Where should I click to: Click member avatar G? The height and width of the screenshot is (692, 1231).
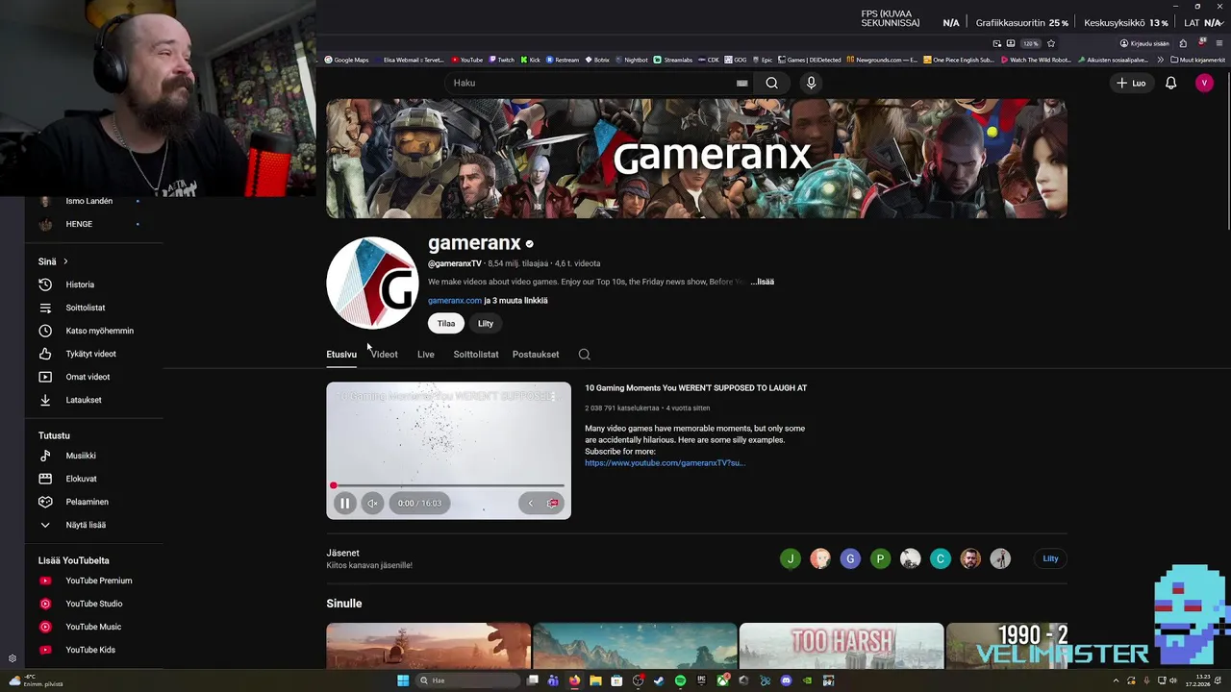[x=850, y=558]
